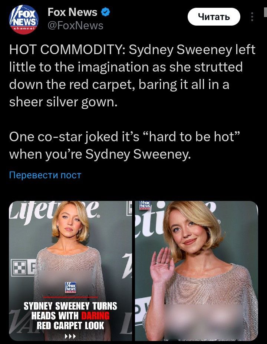The width and height of the screenshot is (267, 344).
Task: Click the "hard to be hot" paragraph
Action: point(124,145)
